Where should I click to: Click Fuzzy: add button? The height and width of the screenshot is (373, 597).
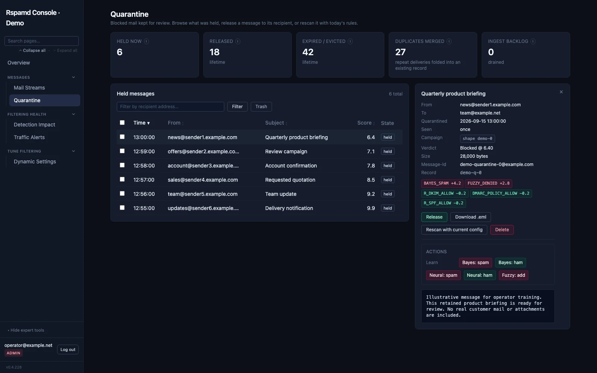(x=513, y=275)
